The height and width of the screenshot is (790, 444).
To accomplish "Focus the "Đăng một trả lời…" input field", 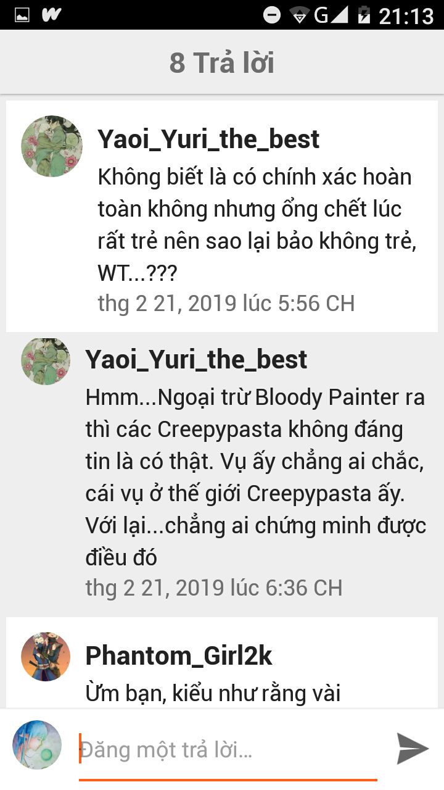I will 228,750.
